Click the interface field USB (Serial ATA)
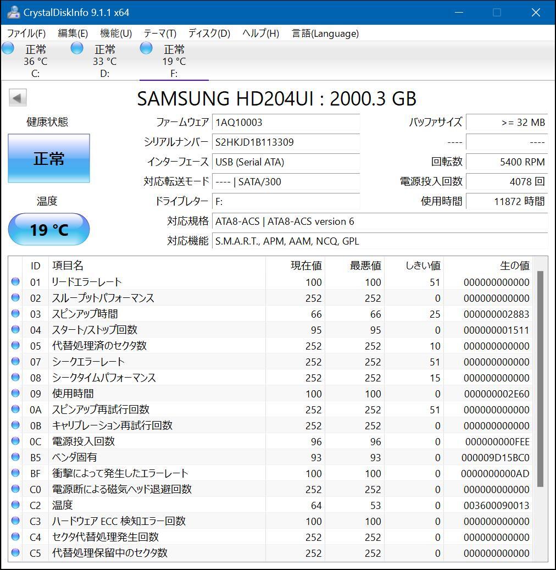This screenshot has width=556, height=570. pyautogui.click(x=286, y=162)
